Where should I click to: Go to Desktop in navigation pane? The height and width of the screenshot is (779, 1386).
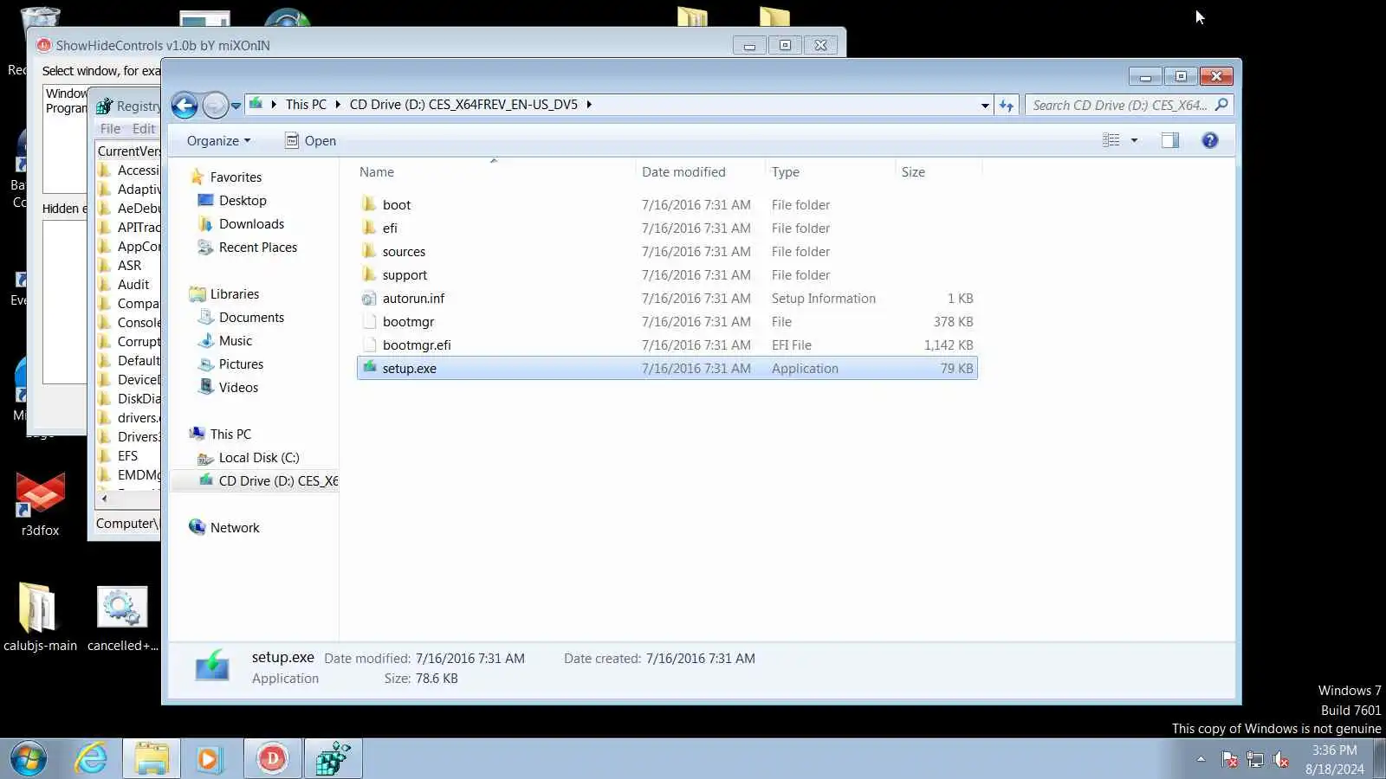[243, 201]
